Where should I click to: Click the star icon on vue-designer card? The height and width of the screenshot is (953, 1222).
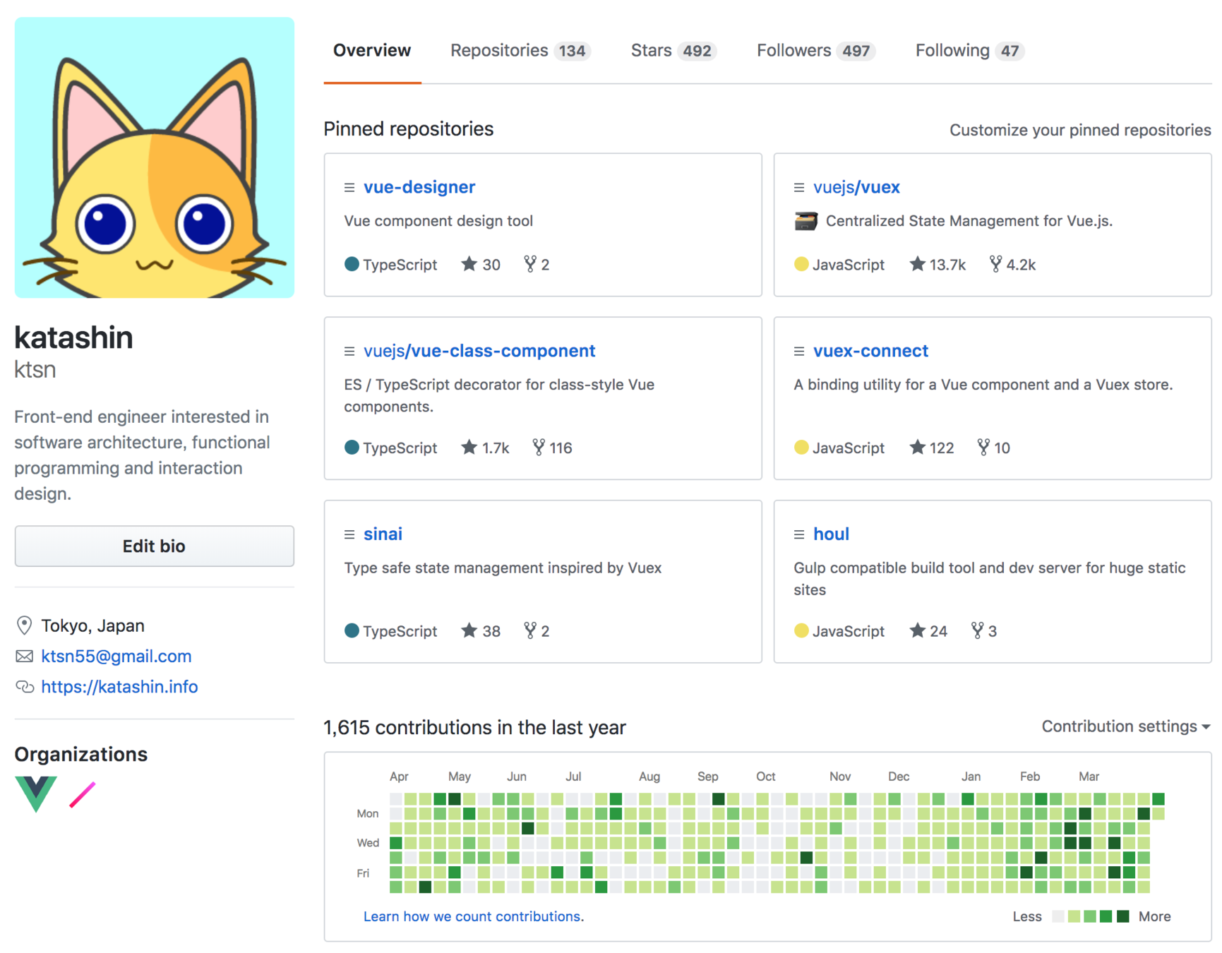click(x=469, y=264)
